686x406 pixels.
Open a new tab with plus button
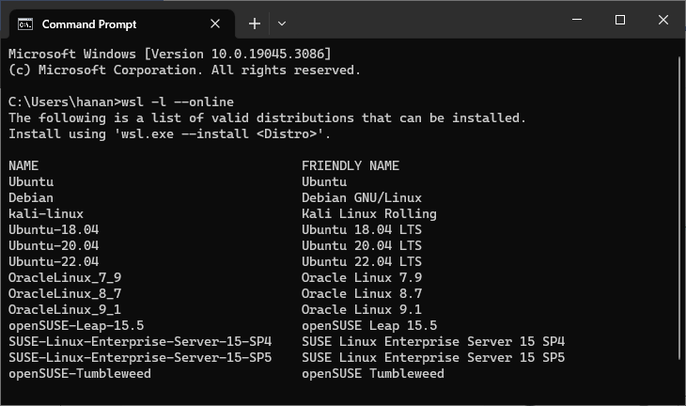(254, 23)
